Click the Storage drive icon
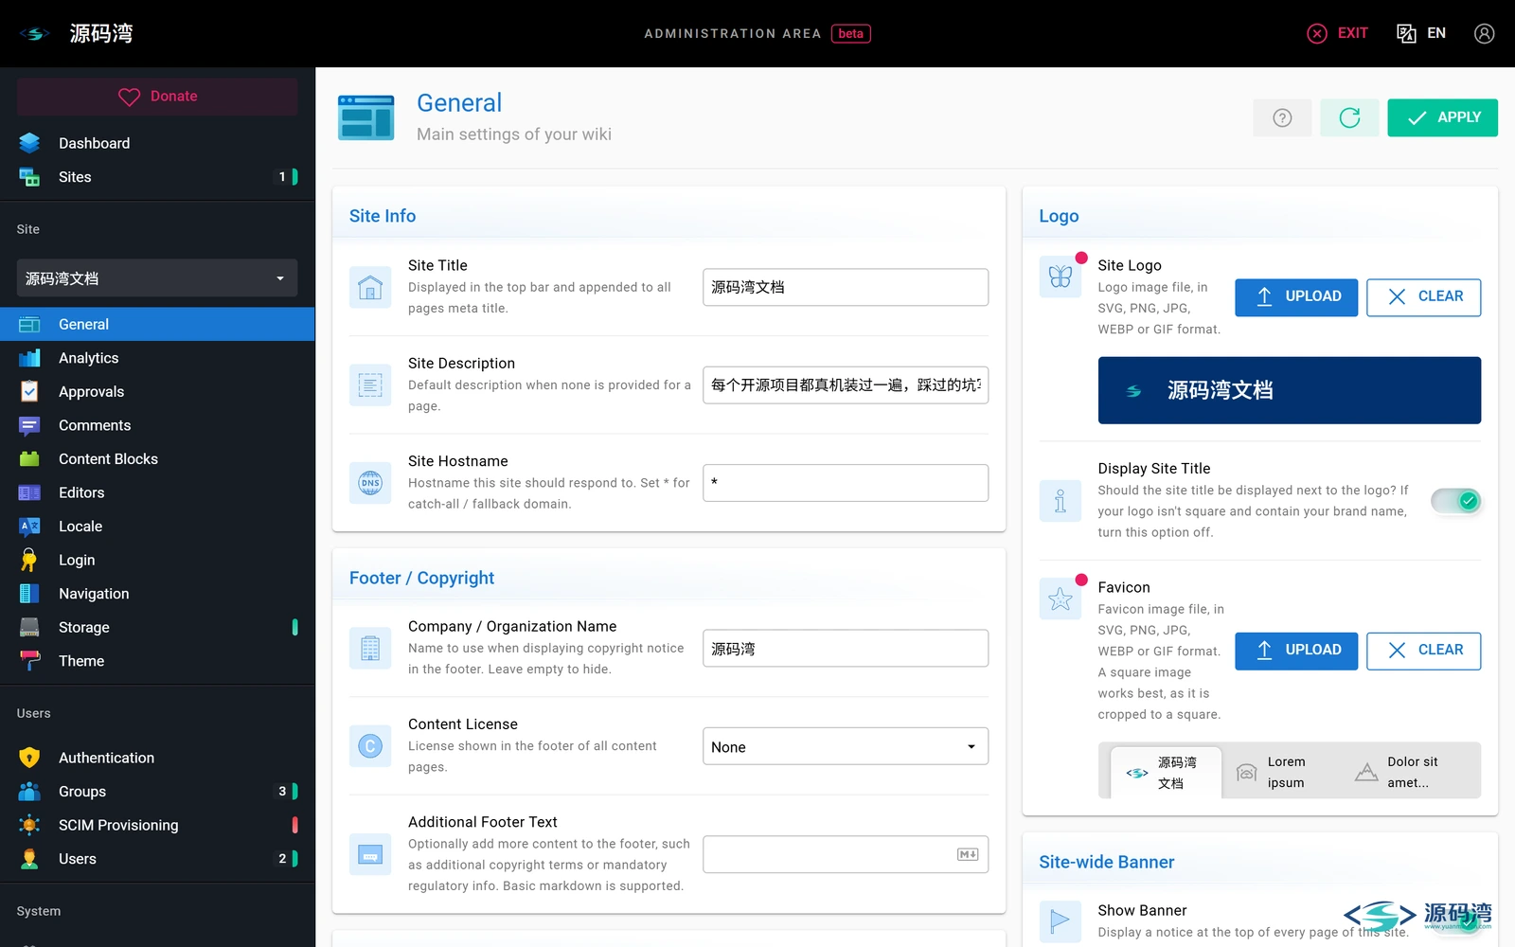 coord(29,627)
